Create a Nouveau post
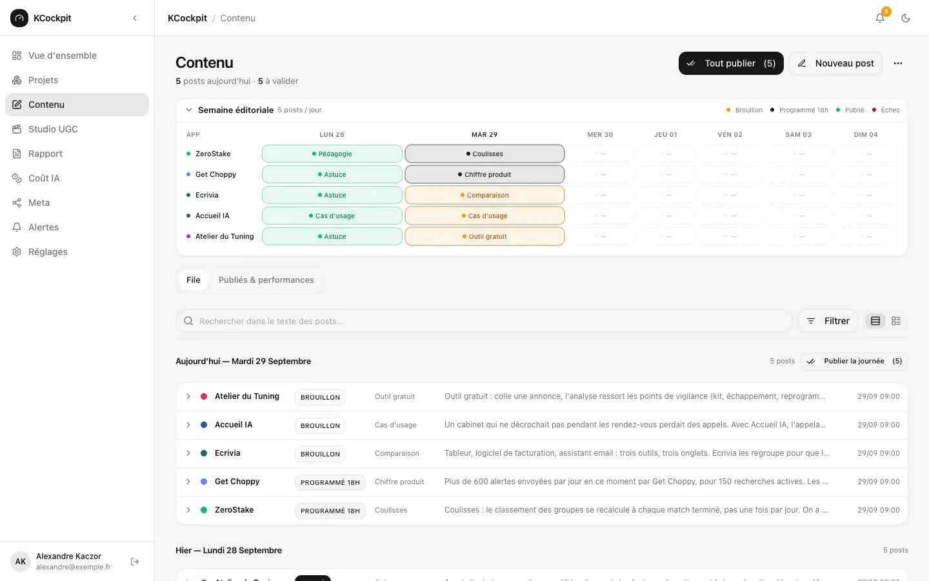The height and width of the screenshot is (581, 929). (x=835, y=63)
